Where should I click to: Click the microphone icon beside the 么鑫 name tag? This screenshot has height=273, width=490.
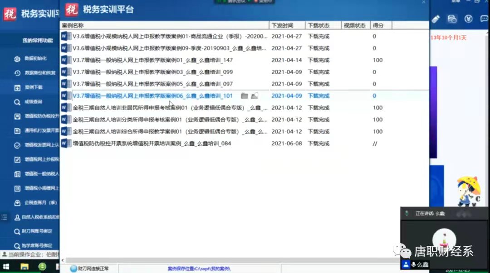[x=413, y=264]
